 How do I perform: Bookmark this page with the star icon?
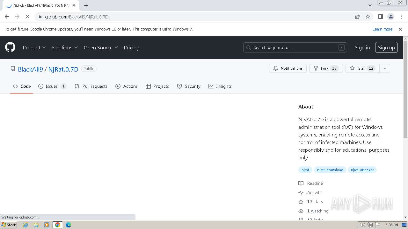pos(368,17)
